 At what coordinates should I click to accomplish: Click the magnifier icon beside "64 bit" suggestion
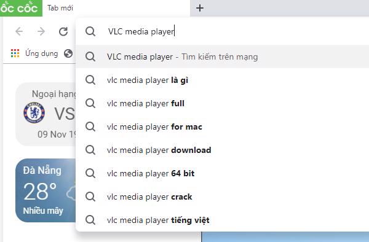90,173
